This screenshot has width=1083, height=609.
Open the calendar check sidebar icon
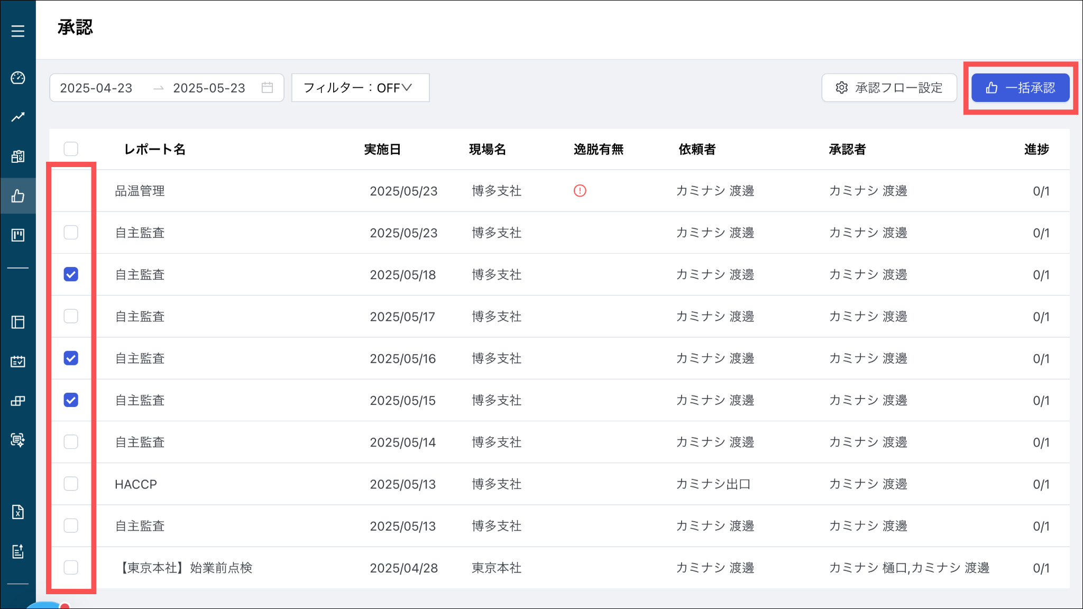(x=18, y=362)
